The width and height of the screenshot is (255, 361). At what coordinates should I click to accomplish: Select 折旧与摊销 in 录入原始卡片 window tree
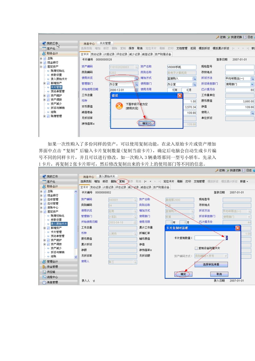click(57, 252)
